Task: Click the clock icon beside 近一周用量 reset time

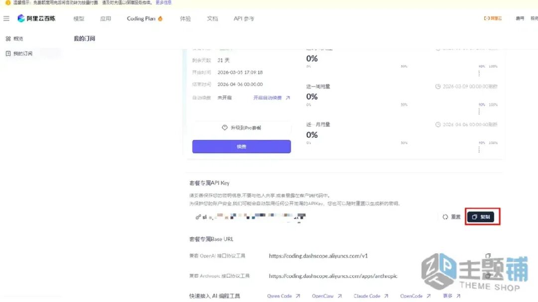Action: (438, 87)
